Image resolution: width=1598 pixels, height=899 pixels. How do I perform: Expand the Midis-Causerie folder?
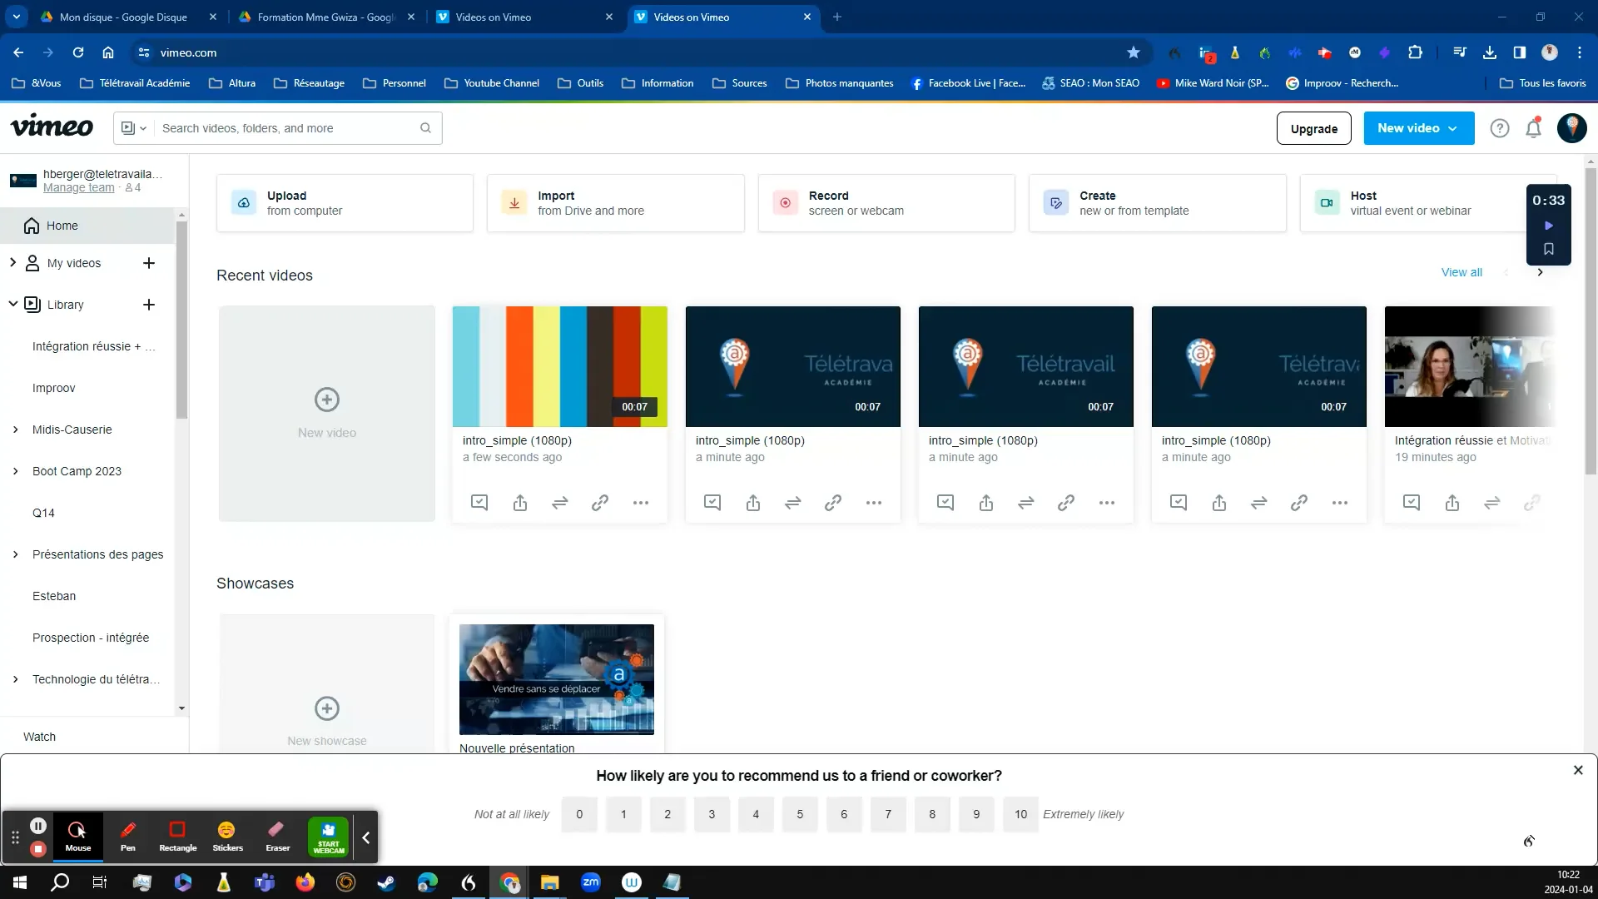pos(15,430)
